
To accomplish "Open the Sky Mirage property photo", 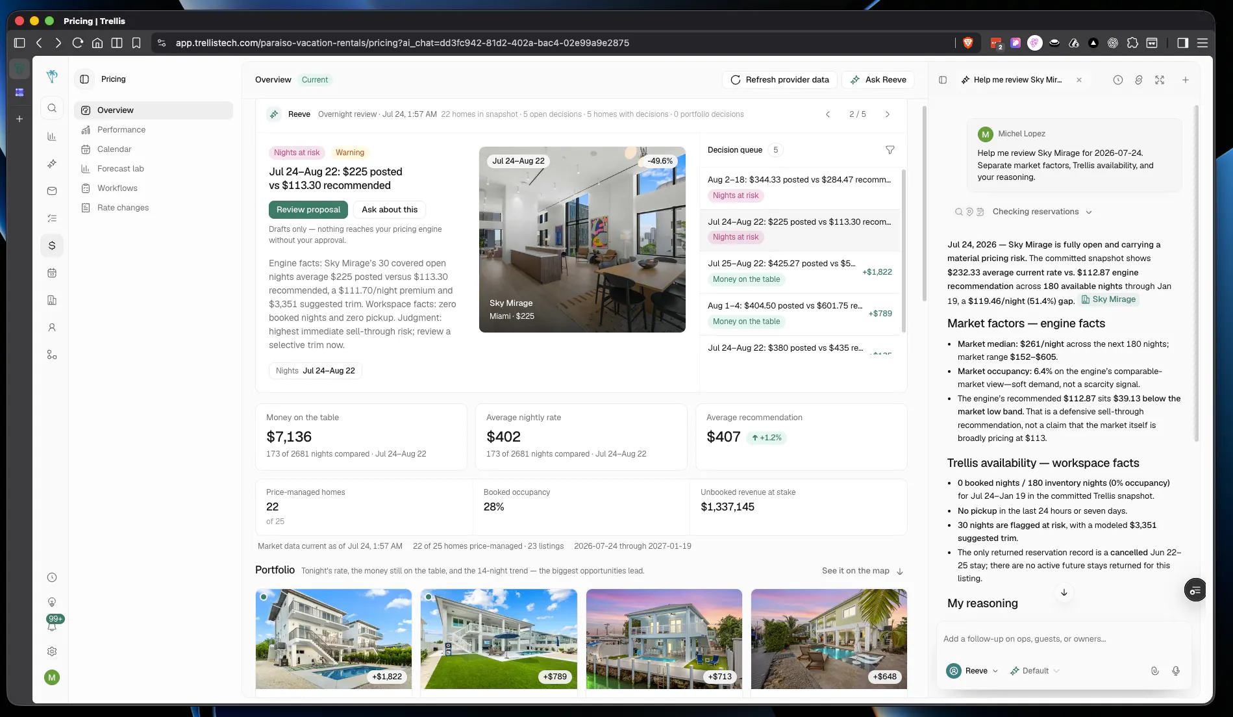I will coord(582,240).
